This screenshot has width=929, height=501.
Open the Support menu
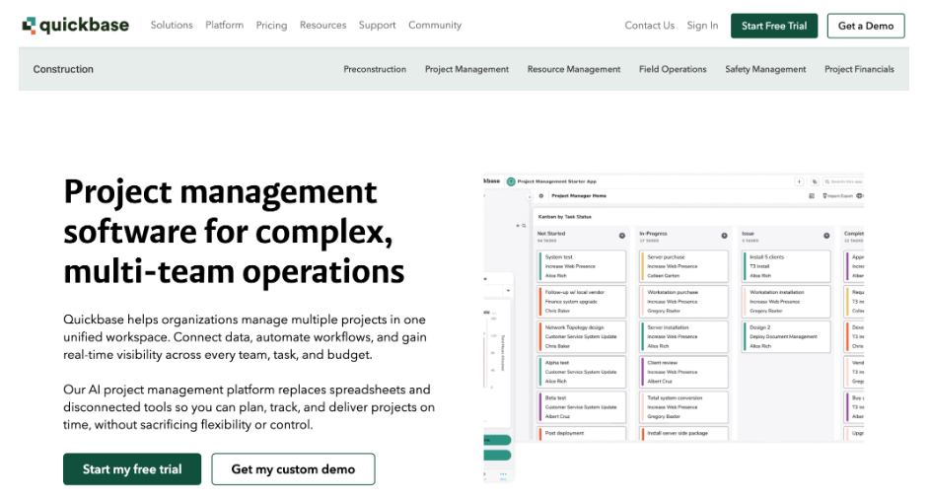[x=378, y=25]
